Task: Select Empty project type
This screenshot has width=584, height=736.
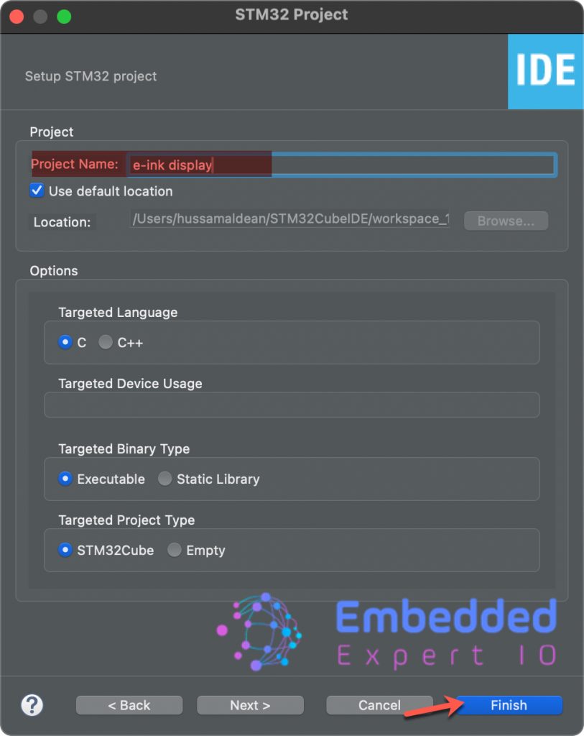Action: pos(174,550)
